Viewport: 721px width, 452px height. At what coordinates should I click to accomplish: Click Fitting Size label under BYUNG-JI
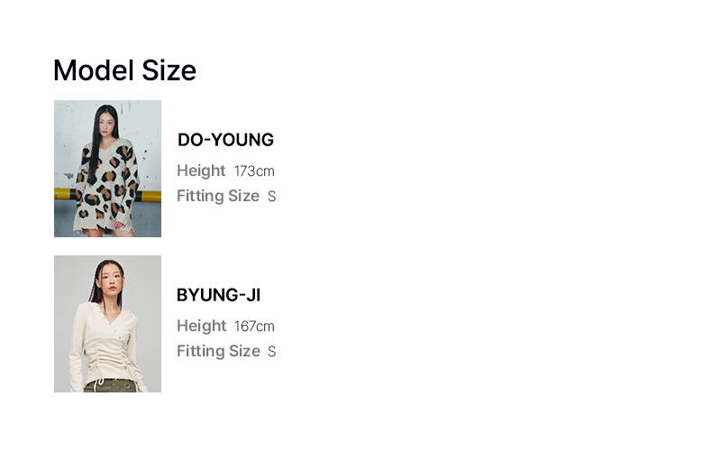point(218,351)
